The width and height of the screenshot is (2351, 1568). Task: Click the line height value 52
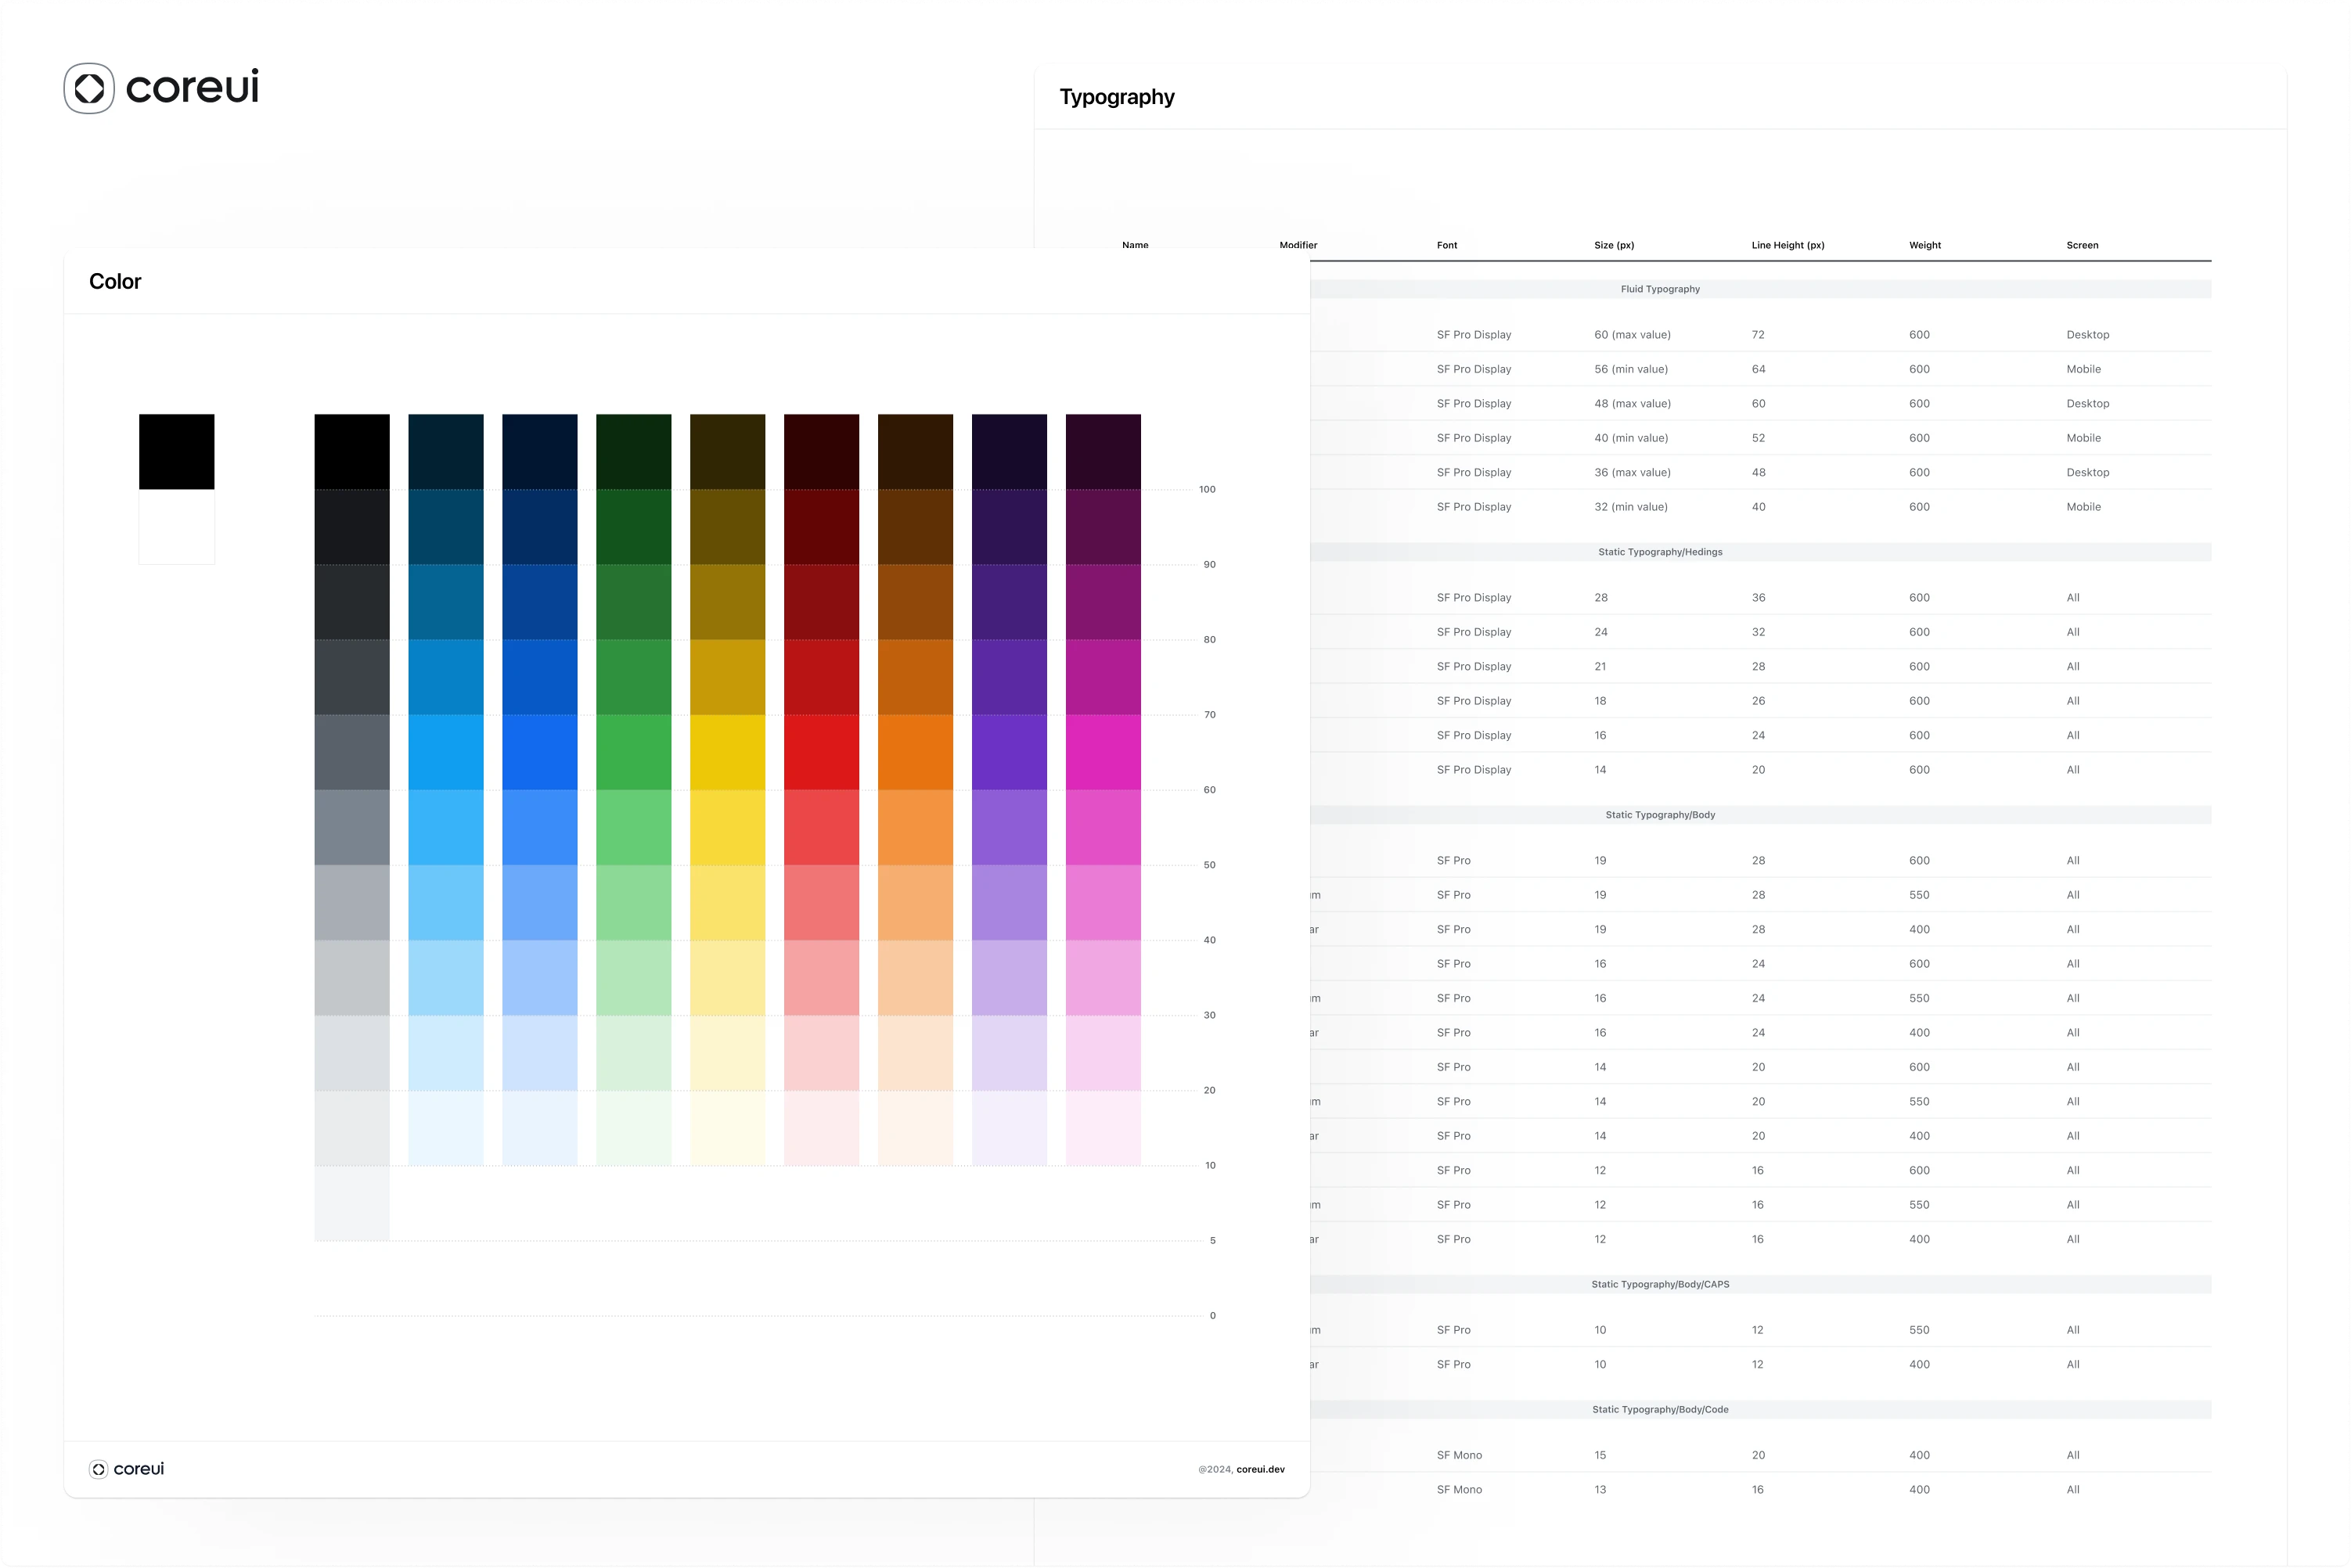pos(1758,438)
